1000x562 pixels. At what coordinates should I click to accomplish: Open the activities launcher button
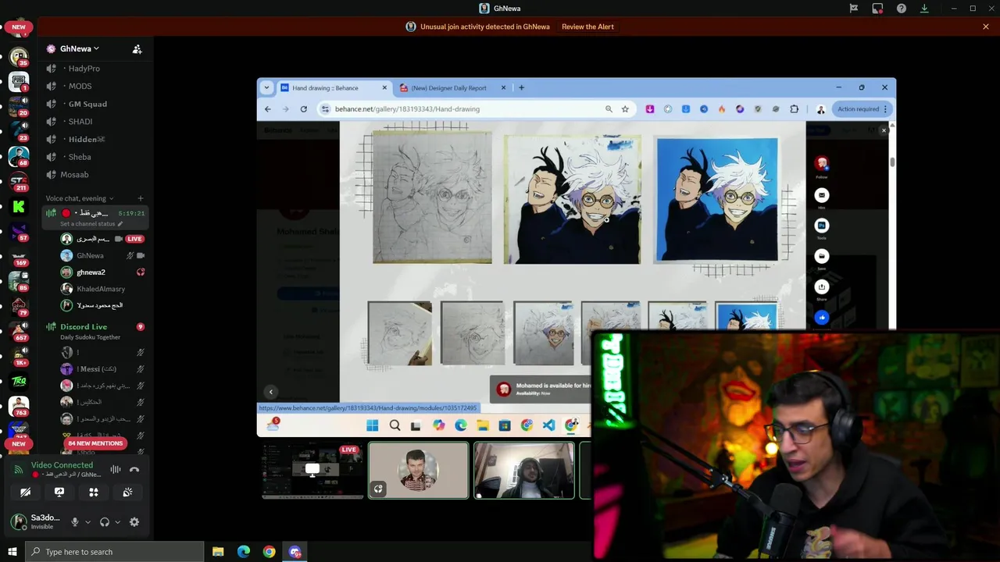pos(94,492)
